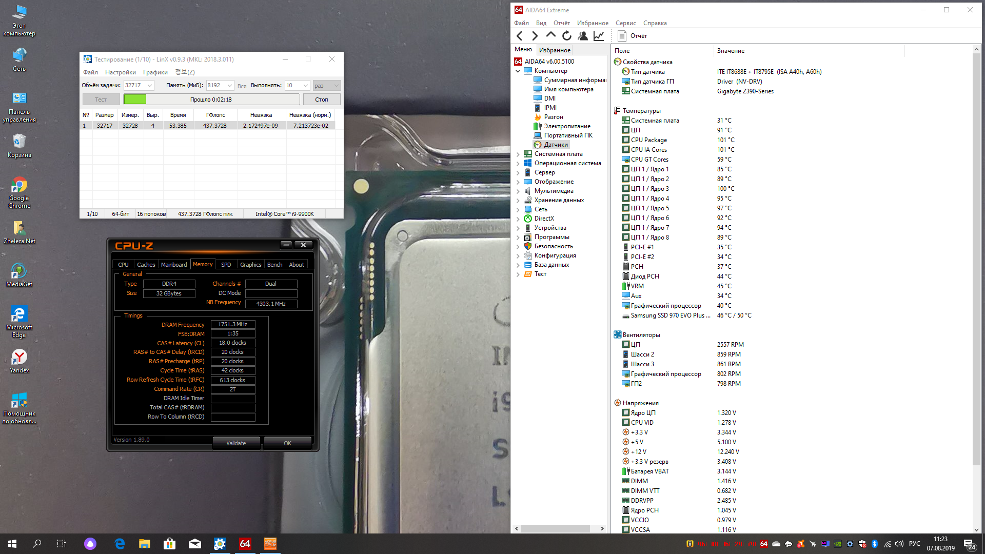Collapse the Компьютер tree node
985x554 pixels.
pyautogui.click(x=518, y=71)
